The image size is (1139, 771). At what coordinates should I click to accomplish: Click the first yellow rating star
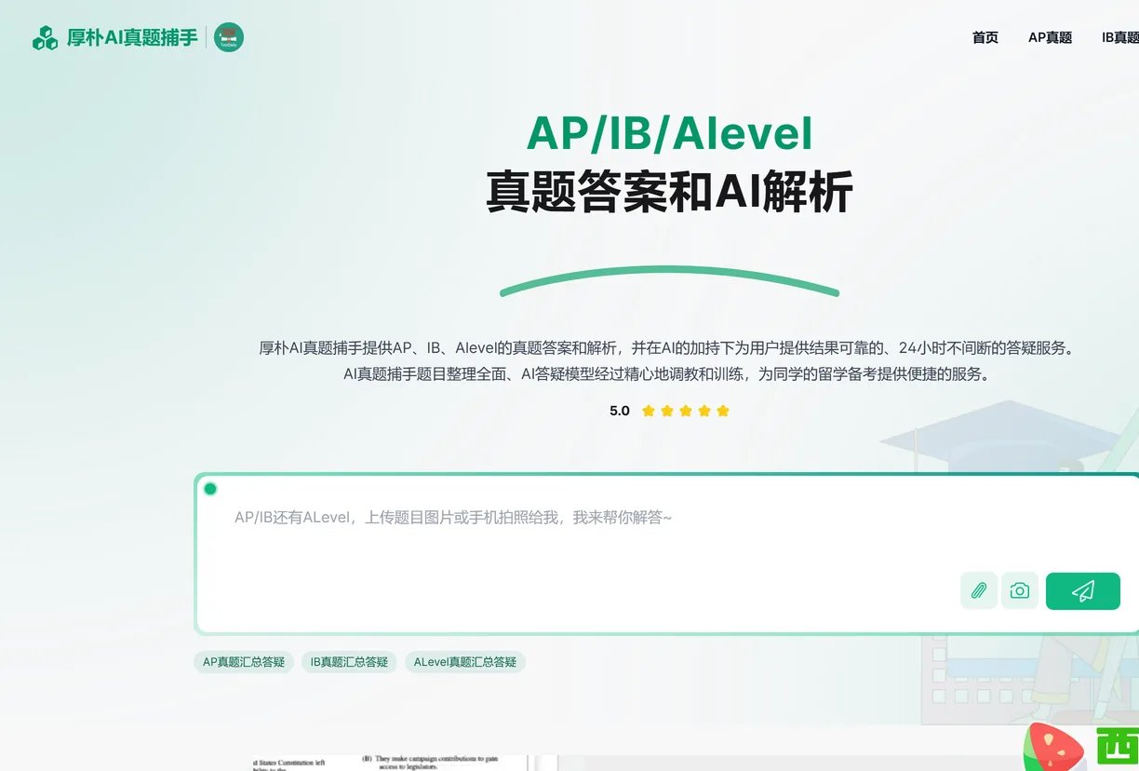[649, 411]
